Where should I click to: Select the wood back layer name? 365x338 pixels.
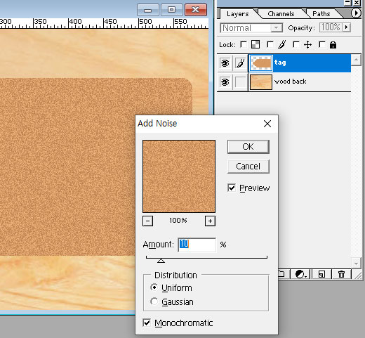click(x=290, y=82)
